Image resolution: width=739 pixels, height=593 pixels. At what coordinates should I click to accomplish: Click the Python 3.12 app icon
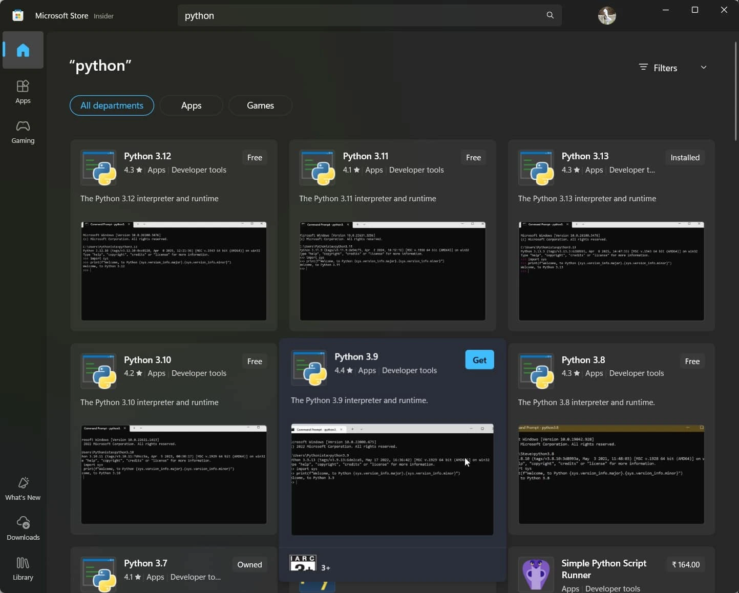[x=98, y=167]
